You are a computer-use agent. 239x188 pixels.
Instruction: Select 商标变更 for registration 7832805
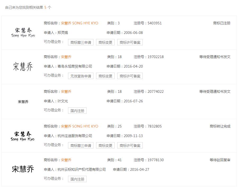(x=105, y=145)
